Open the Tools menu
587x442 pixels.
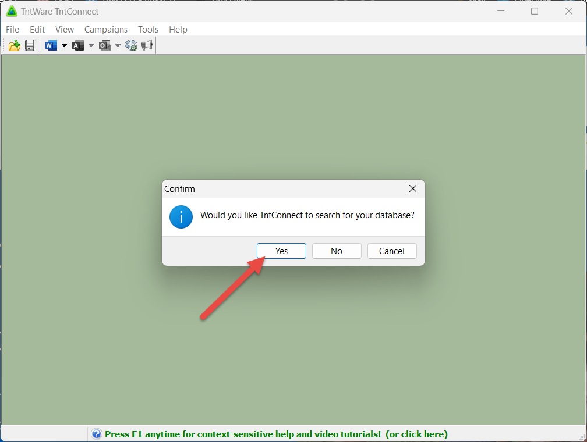click(x=148, y=30)
